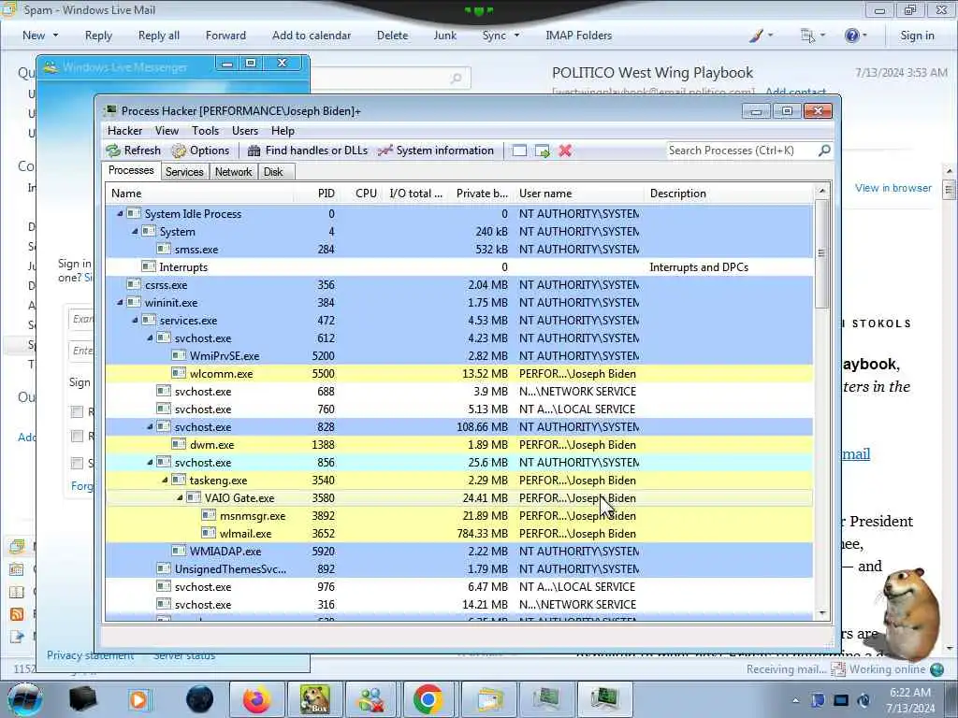Select the msnmsgr.exe process row
Screen dimensions: 958x718
[x=458, y=516]
